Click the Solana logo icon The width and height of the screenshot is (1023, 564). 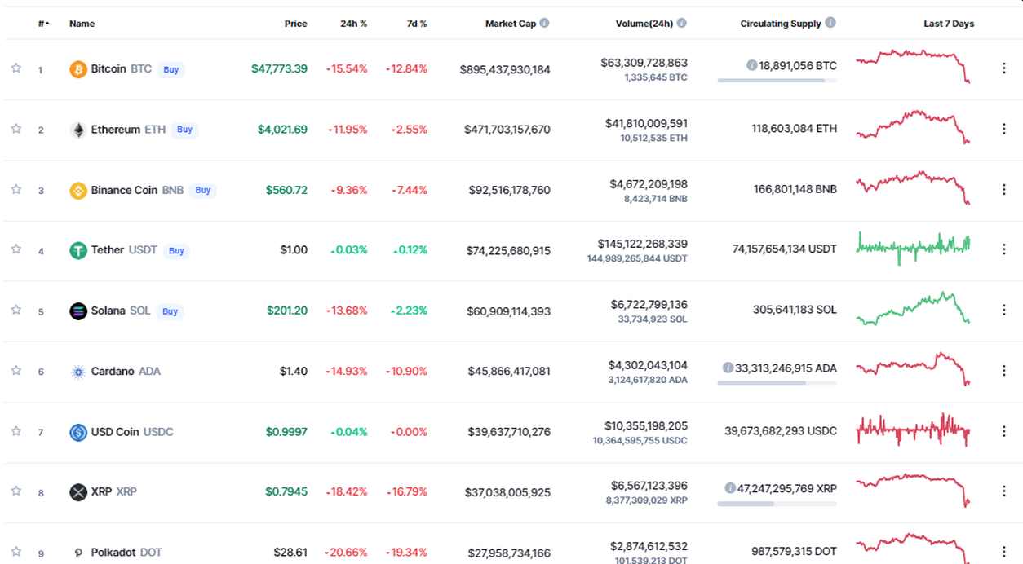78,311
